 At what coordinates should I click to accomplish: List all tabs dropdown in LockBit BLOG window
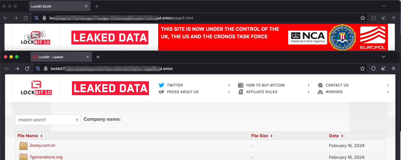[x=383, y=6]
